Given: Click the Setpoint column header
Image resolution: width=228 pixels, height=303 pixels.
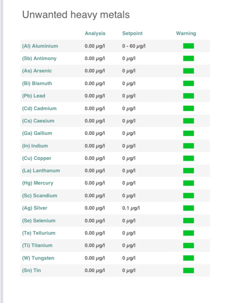Looking at the screenshot, I should tap(132, 33).
